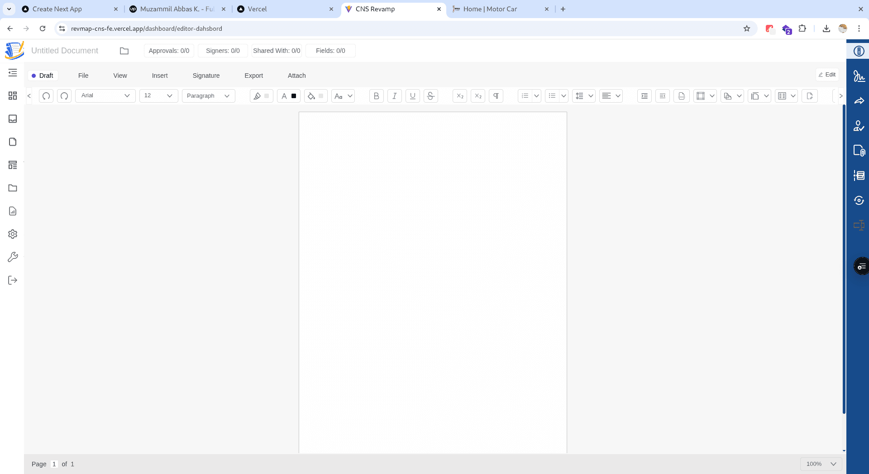
Task: Open the text alignment dropdown
Action: point(611,96)
